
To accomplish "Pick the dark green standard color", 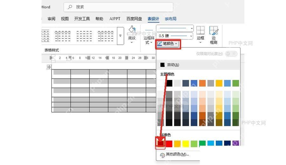I will click(x=202, y=143).
